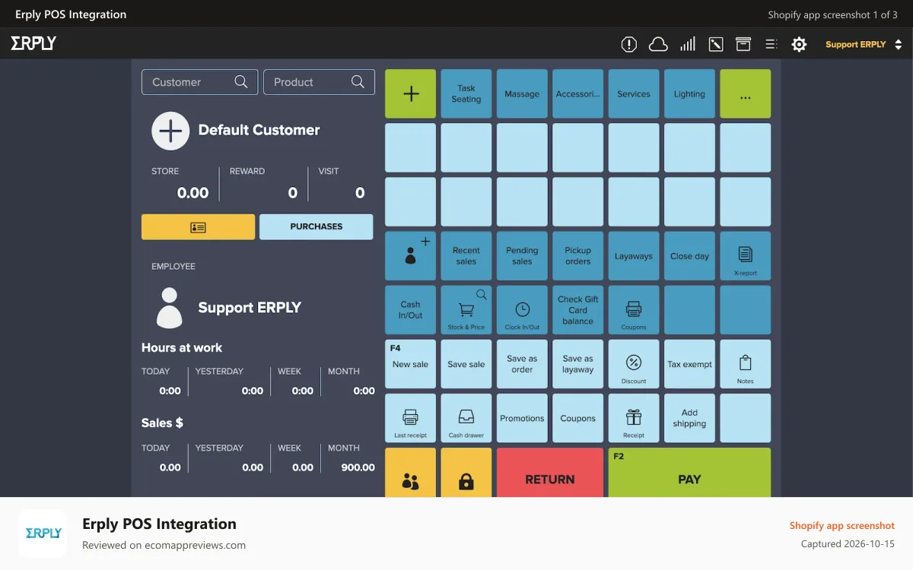The height and width of the screenshot is (570, 913).
Task: Select the Massage category
Action: coord(522,94)
